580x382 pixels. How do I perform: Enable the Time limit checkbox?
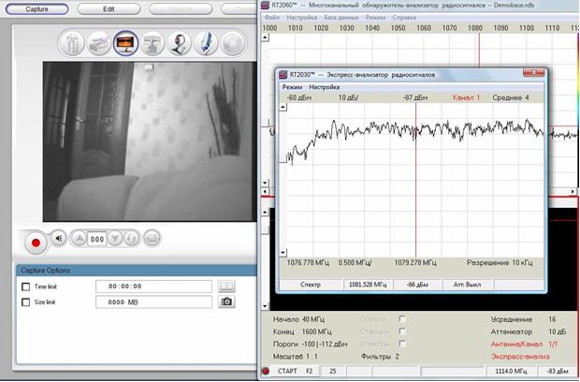point(26,286)
